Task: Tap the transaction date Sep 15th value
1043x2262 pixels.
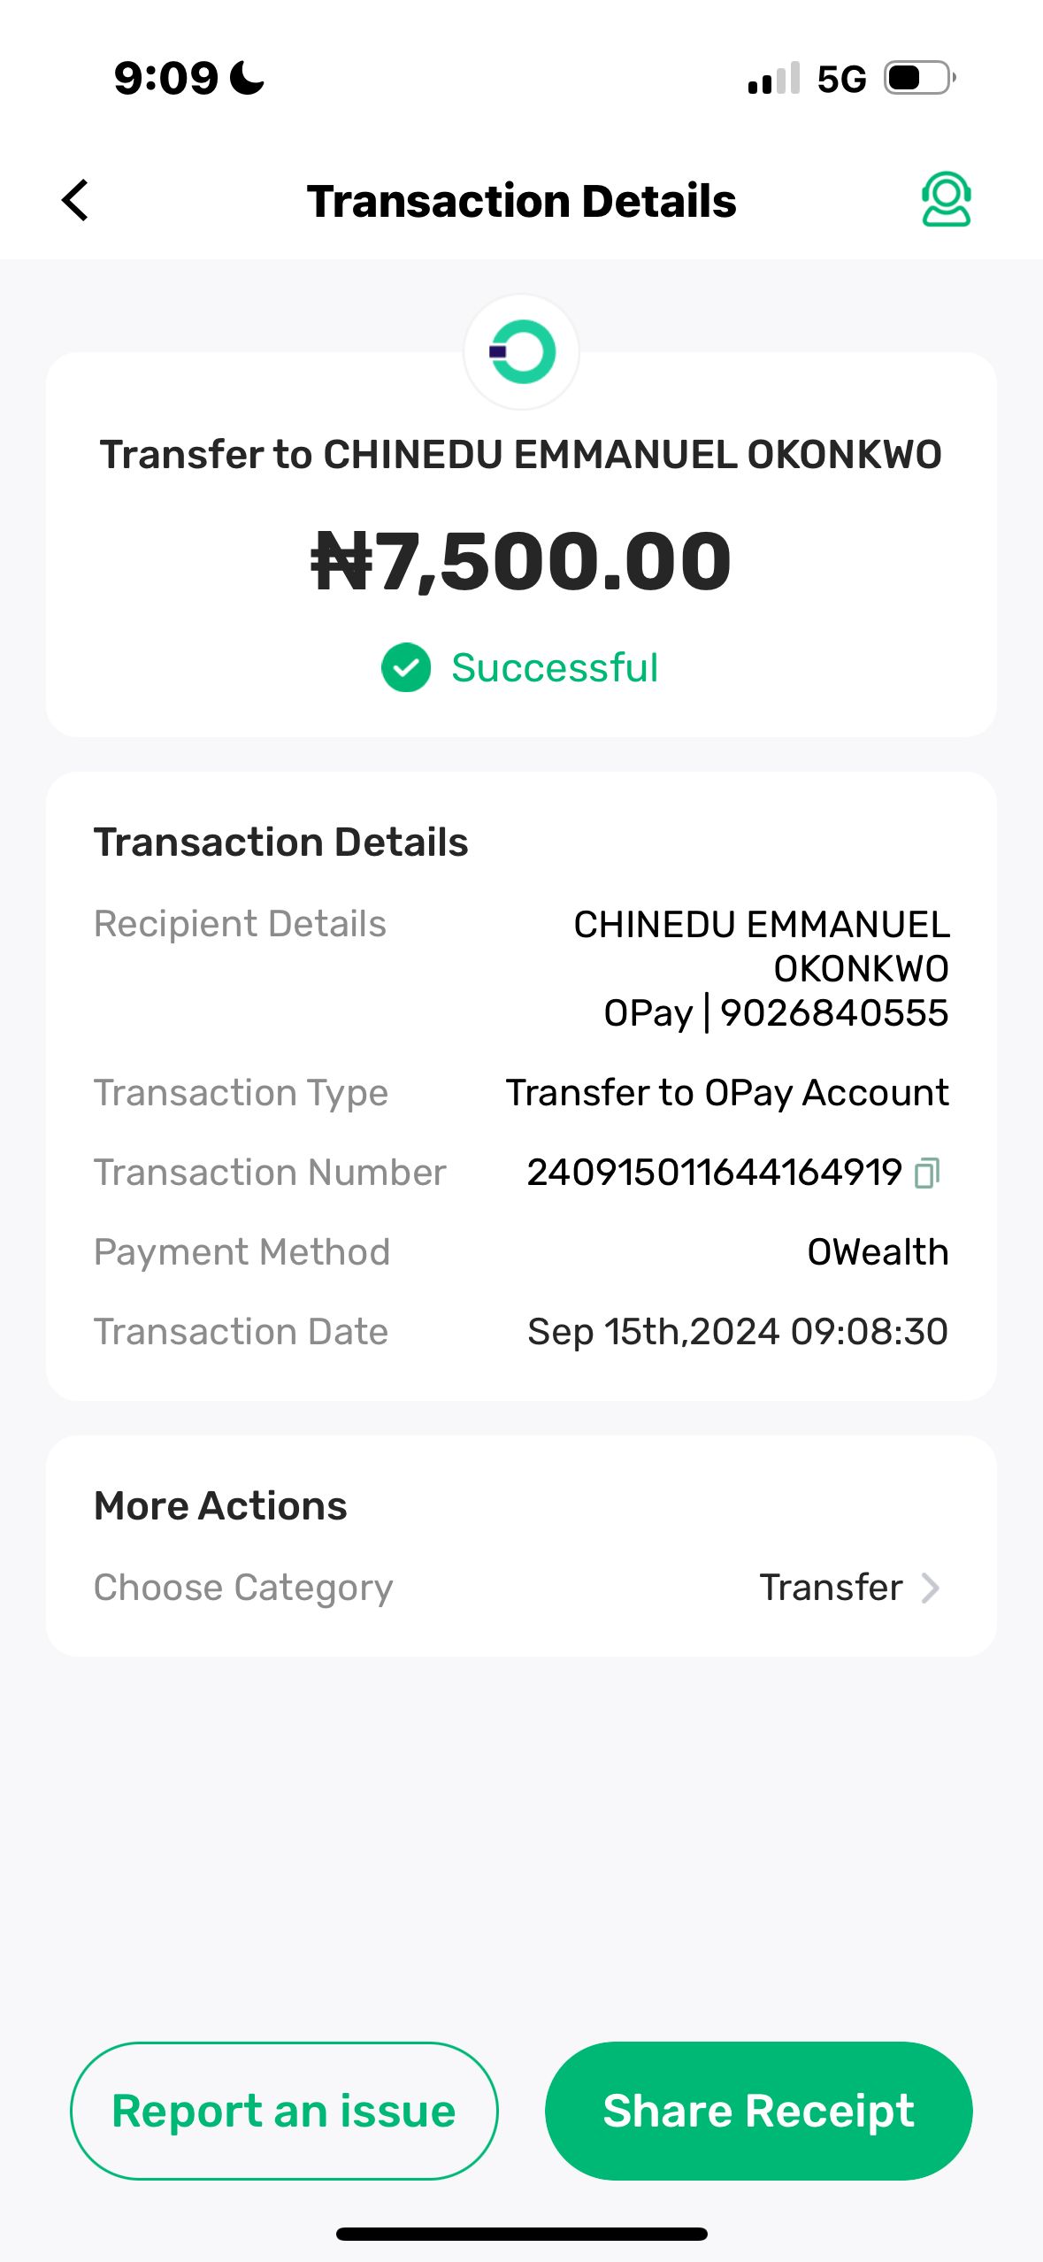Action: (x=737, y=1332)
